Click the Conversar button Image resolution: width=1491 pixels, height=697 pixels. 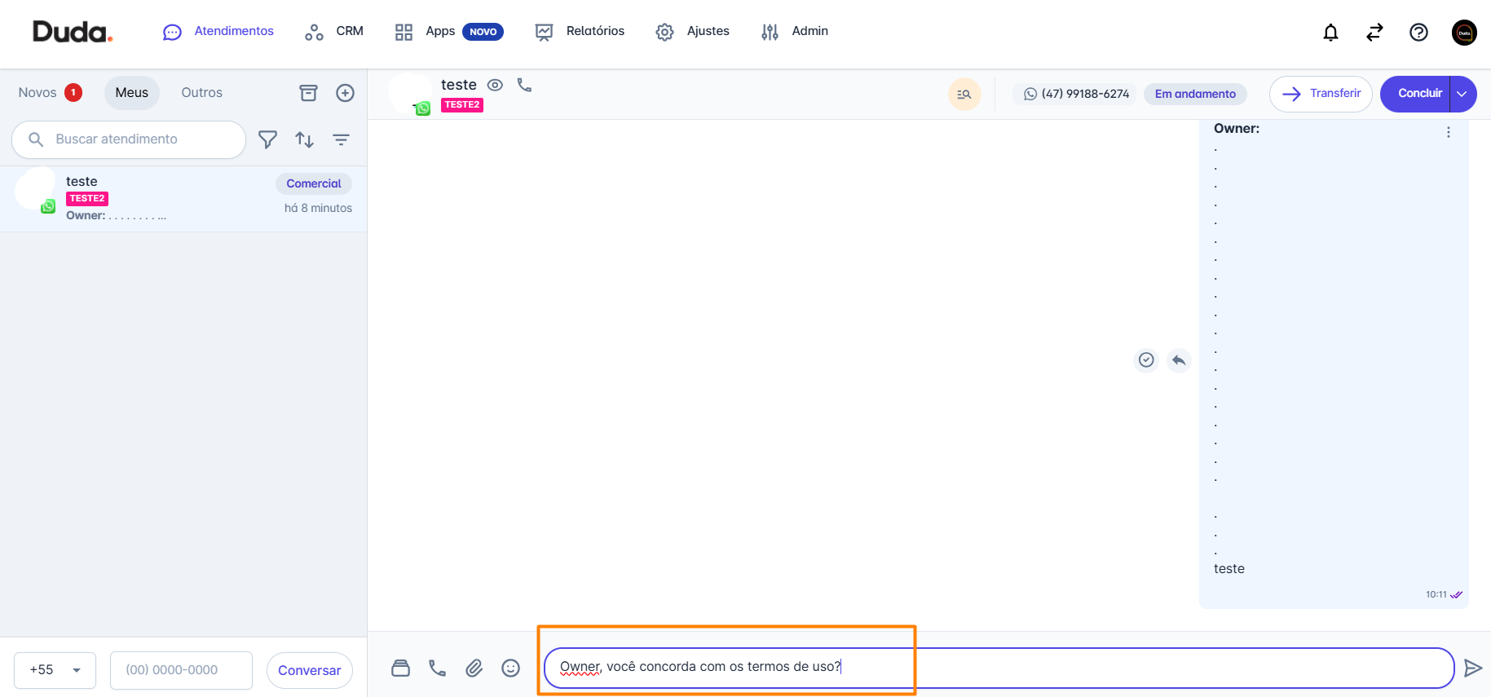click(309, 670)
